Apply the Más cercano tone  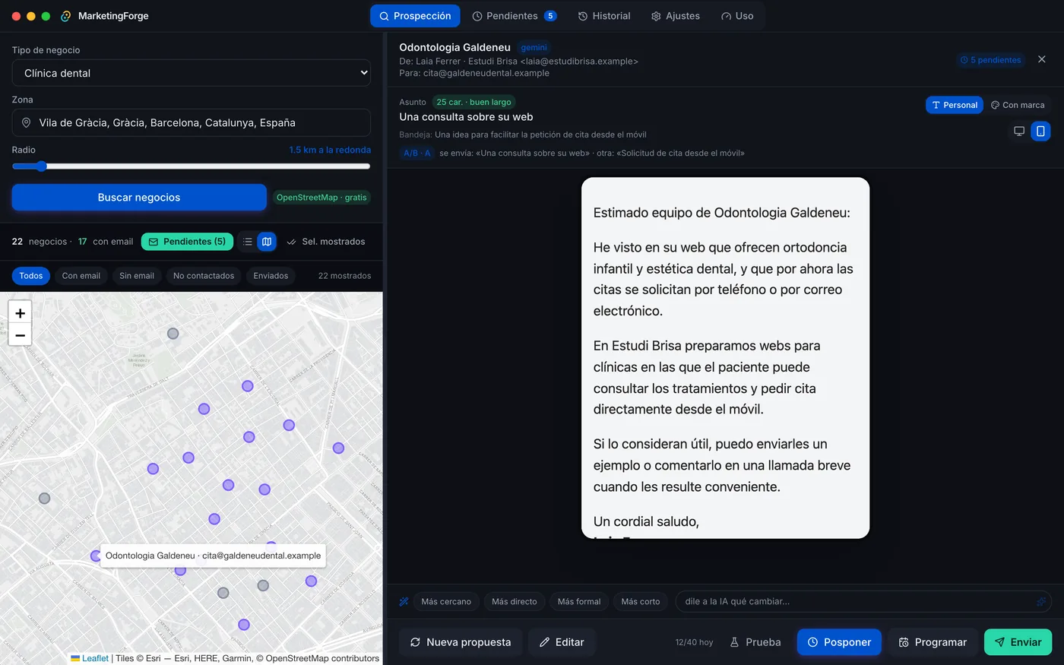446,602
